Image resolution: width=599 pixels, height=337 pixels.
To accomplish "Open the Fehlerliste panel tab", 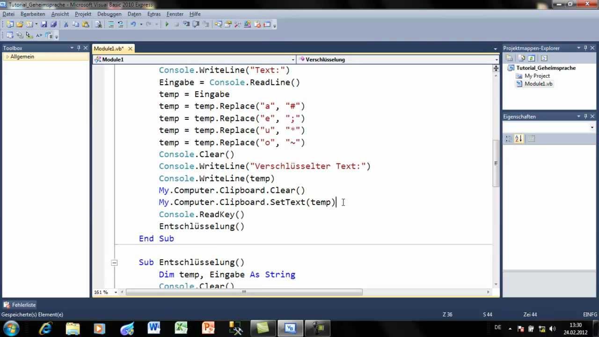I will point(19,305).
